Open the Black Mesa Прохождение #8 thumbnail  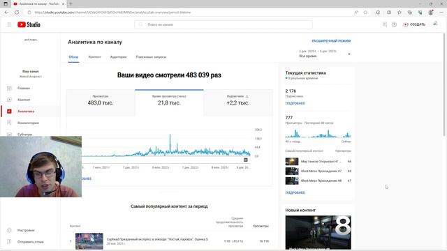click(x=292, y=181)
